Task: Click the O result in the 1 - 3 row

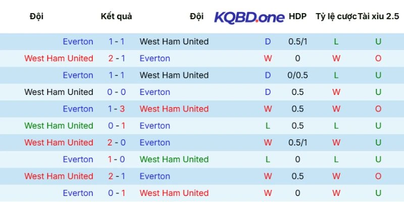Action: coord(378,109)
